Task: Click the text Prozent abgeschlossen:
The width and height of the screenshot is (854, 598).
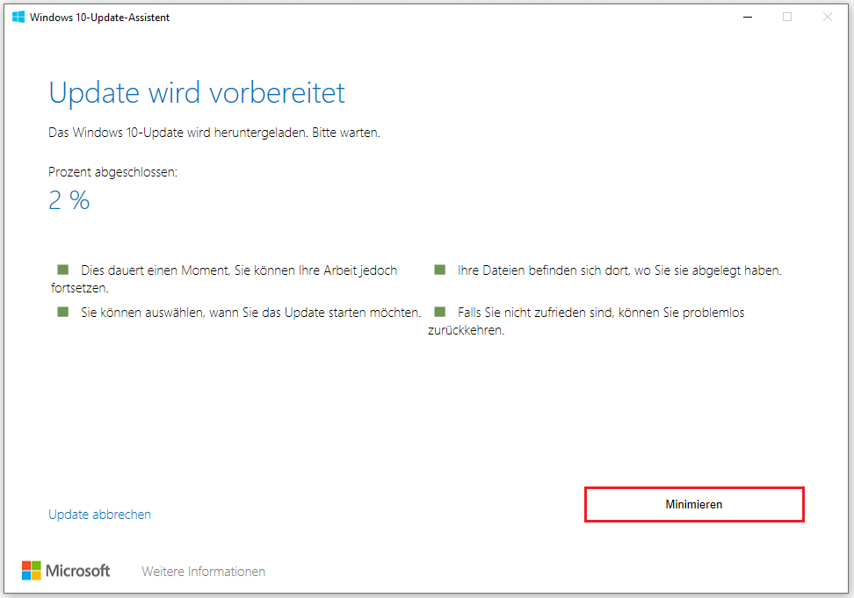Action: coord(112,172)
